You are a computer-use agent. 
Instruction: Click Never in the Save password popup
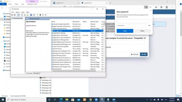point(142,31)
